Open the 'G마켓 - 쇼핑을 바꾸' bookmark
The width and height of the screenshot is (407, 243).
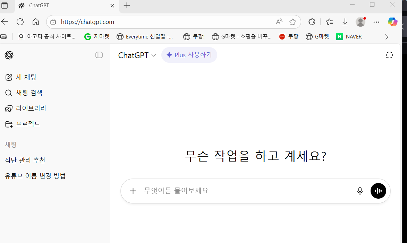(x=241, y=36)
